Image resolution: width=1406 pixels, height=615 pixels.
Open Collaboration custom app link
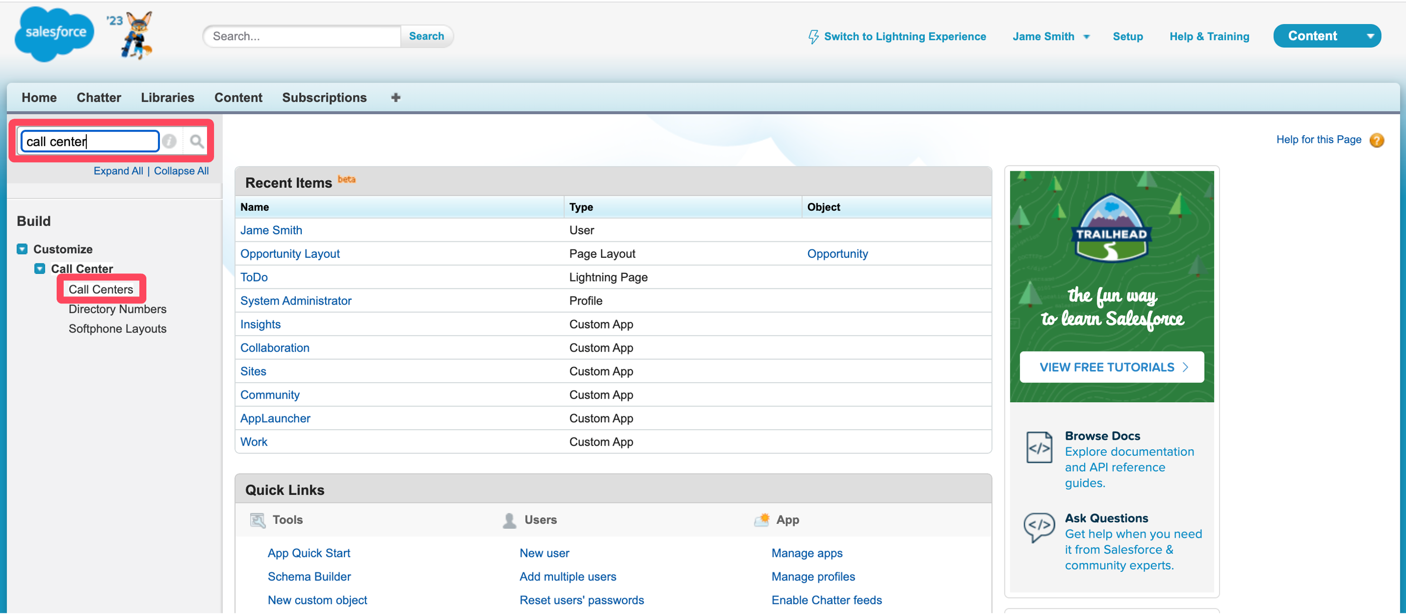[x=275, y=347]
